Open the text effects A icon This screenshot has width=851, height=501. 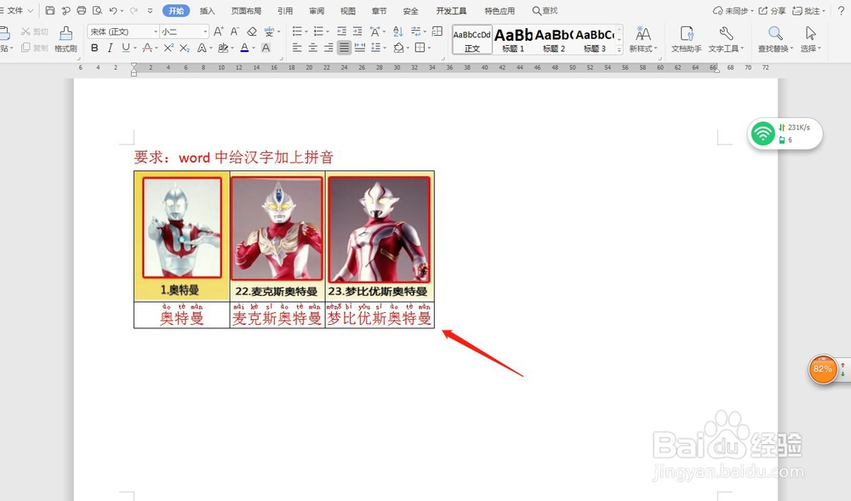coord(202,48)
